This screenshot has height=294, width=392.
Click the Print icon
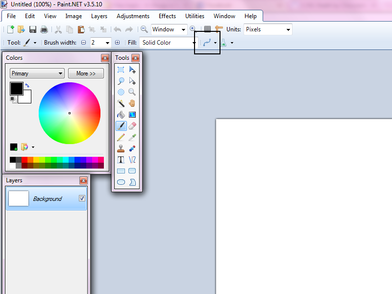(44, 29)
